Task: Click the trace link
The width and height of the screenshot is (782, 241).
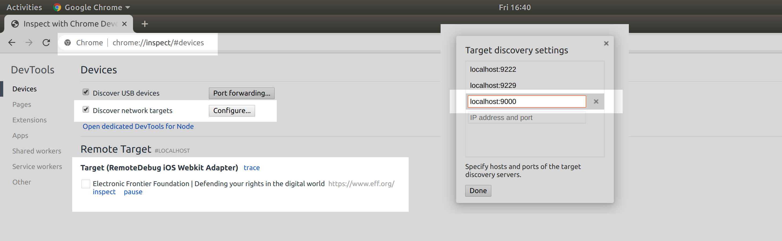Action: pyautogui.click(x=251, y=168)
